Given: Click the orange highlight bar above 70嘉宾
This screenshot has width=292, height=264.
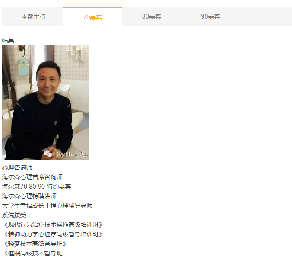Looking at the screenshot, I should click(x=92, y=8).
